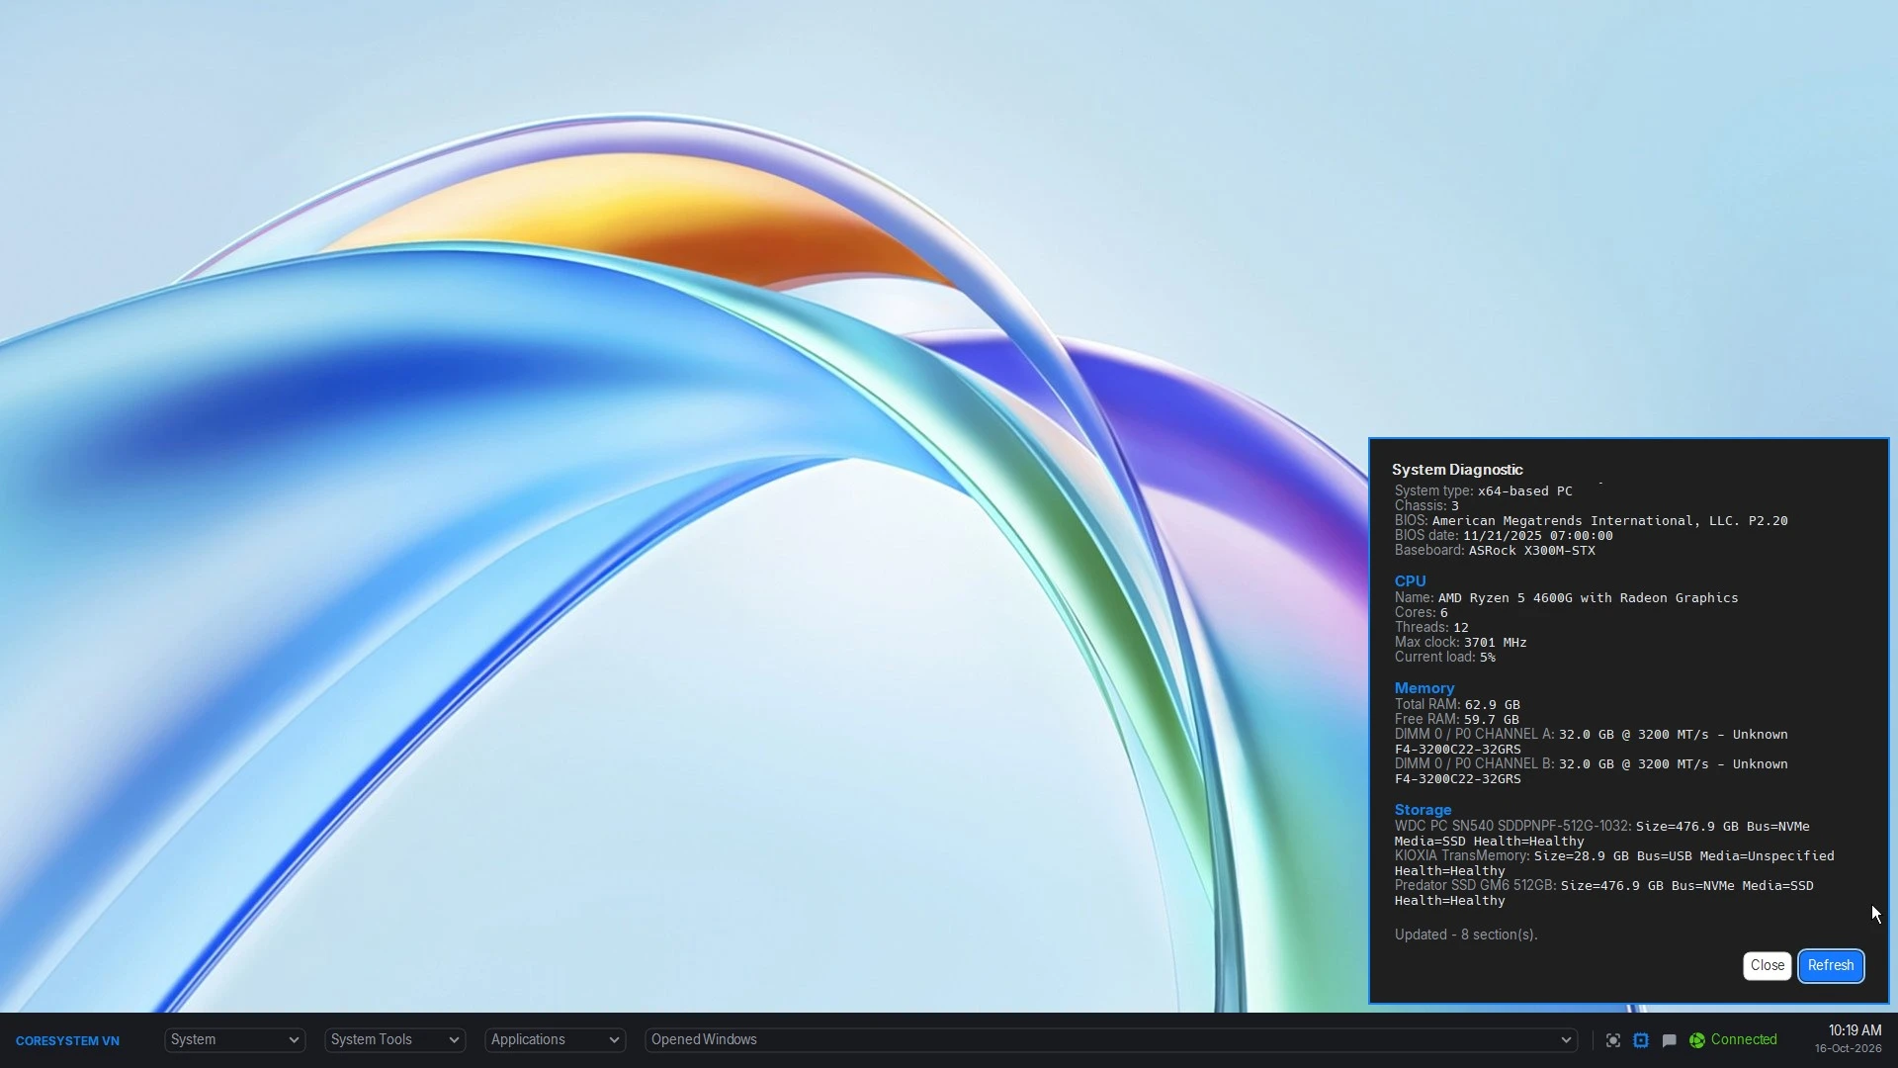Image resolution: width=1898 pixels, height=1068 pixels.
Task: Click the Threads: 12 line
Action: 1431,628
